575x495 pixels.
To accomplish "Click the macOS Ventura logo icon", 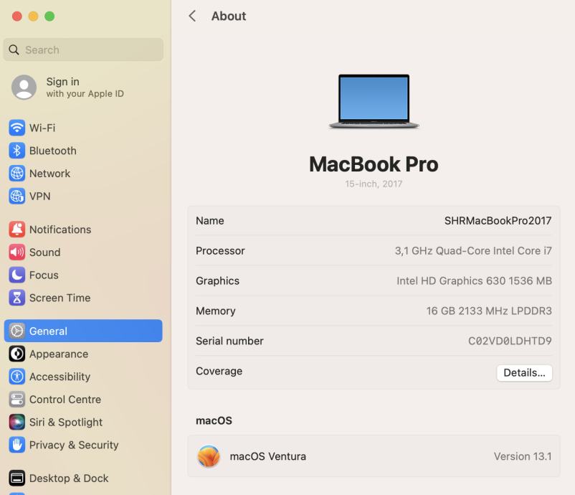I will [209, 456].
